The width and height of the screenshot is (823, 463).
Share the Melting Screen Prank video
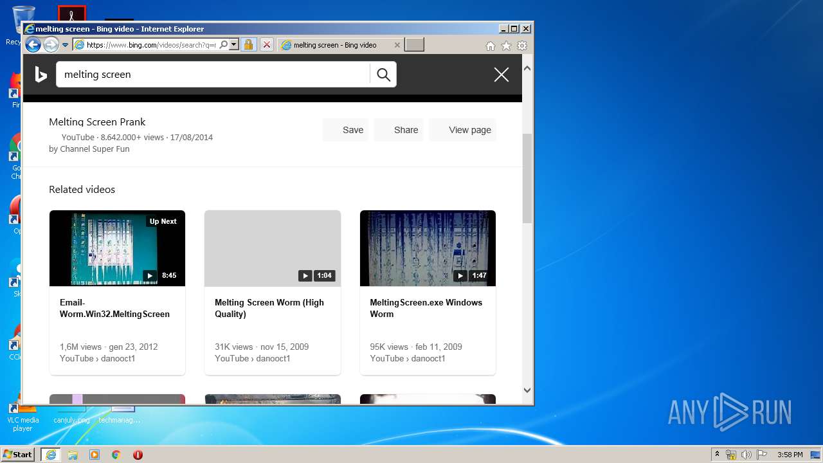click(x=399, y=130)
